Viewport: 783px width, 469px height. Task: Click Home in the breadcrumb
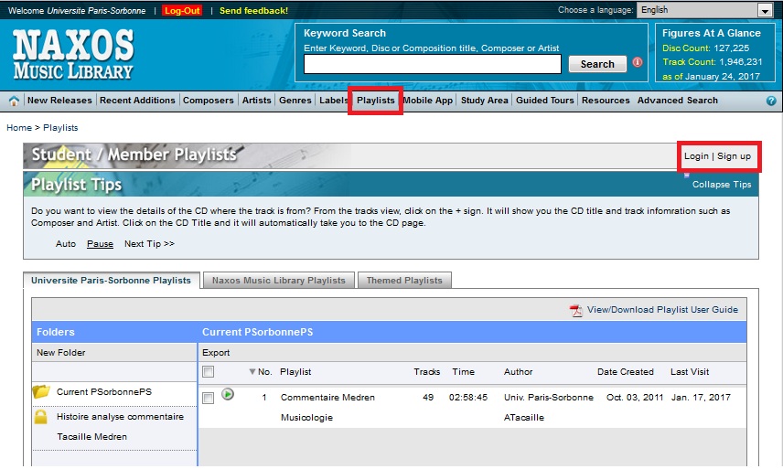(x=19, y=128)
